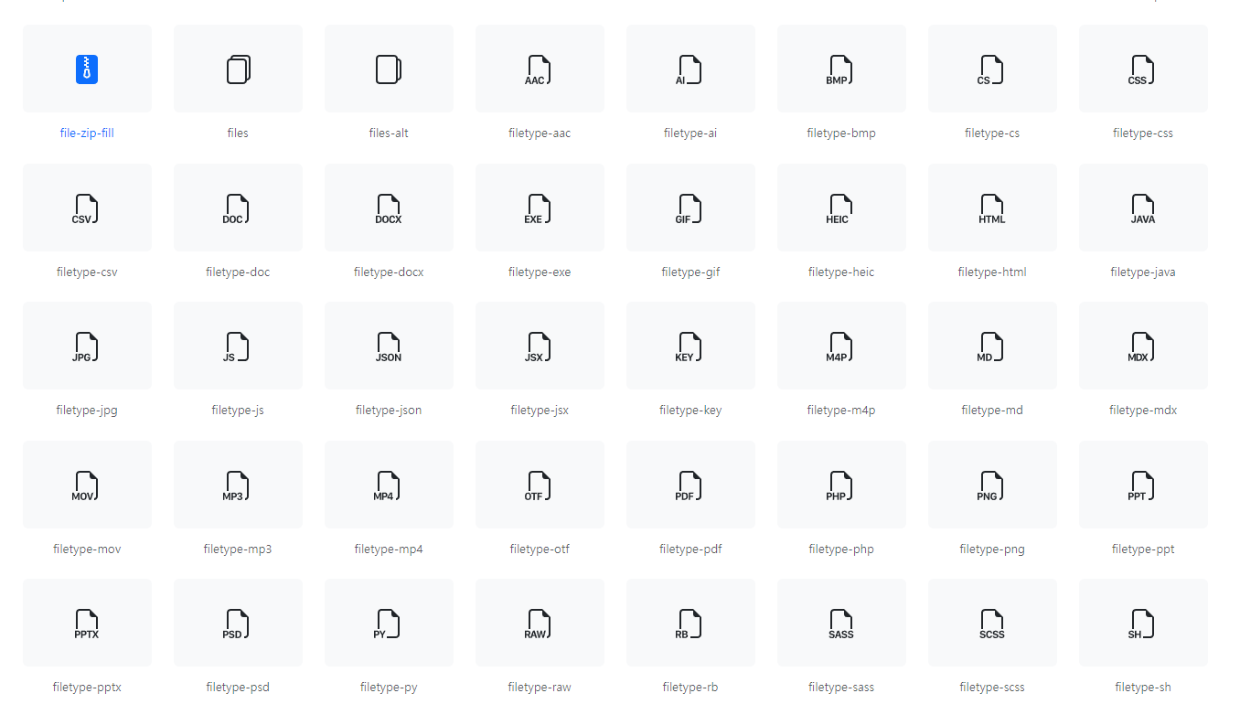The width and height of the screenshot is (1240, 704).
Task: Click the 'filetype-pdf' text label
Action: [x=690, y=549]
